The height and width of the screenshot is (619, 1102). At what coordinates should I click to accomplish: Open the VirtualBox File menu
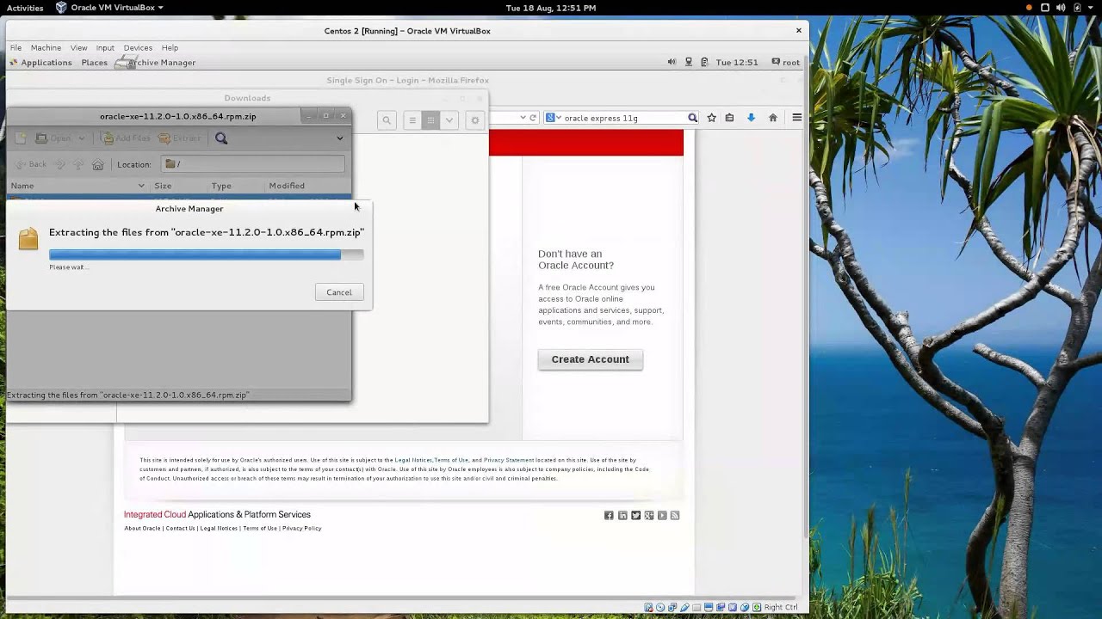[x=15, y=48]
